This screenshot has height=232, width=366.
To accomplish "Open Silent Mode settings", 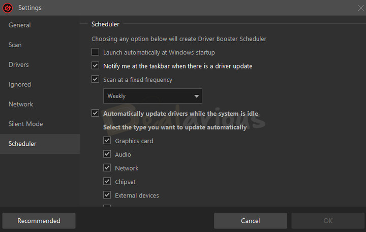I will click(25, 124).
